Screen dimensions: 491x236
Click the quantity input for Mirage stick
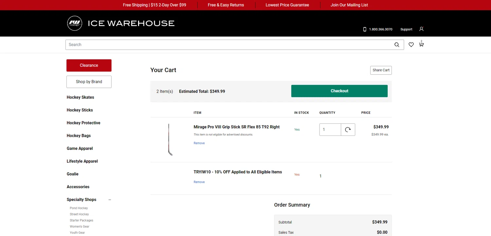330,130
